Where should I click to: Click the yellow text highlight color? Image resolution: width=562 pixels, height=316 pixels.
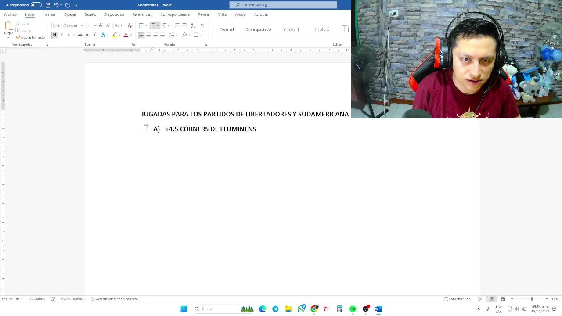coord(115,35)
